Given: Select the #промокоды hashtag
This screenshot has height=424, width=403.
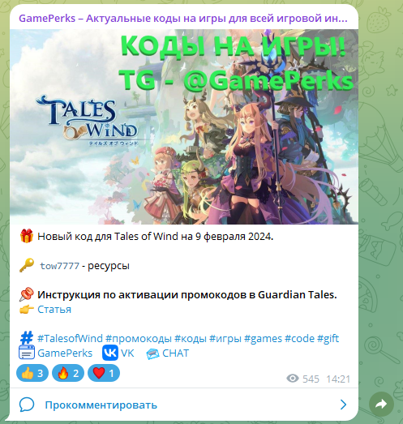Looking at the screenshot, I should pyautogui.click(x=139, y=339).
